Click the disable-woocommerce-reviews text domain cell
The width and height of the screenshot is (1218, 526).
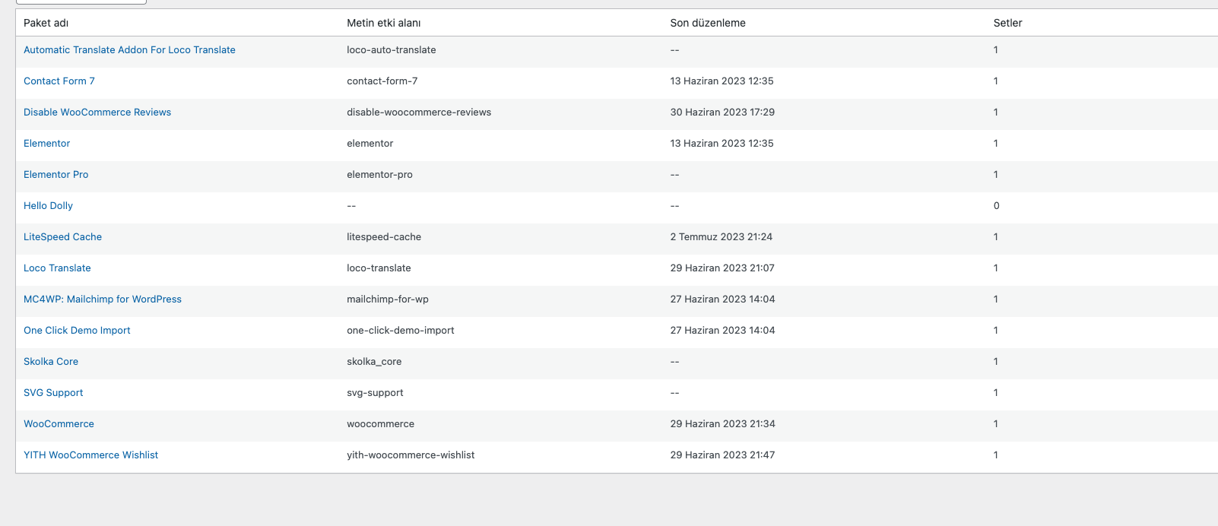coord(419,112)
